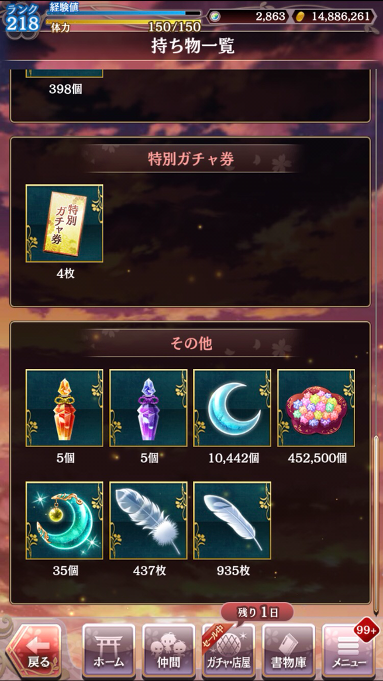The image size is (383, 681).
Task: Select the orange crystal potion item
Action: coord(64,408)
